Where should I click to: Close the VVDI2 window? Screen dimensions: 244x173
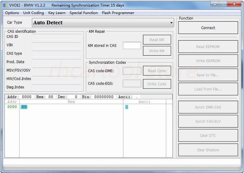tap(234, 4)
